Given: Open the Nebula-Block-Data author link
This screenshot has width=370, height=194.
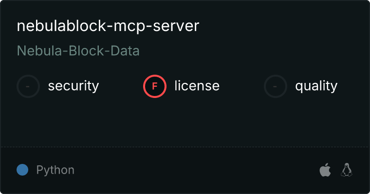Looking at the screenshot, I should [78, 51].
